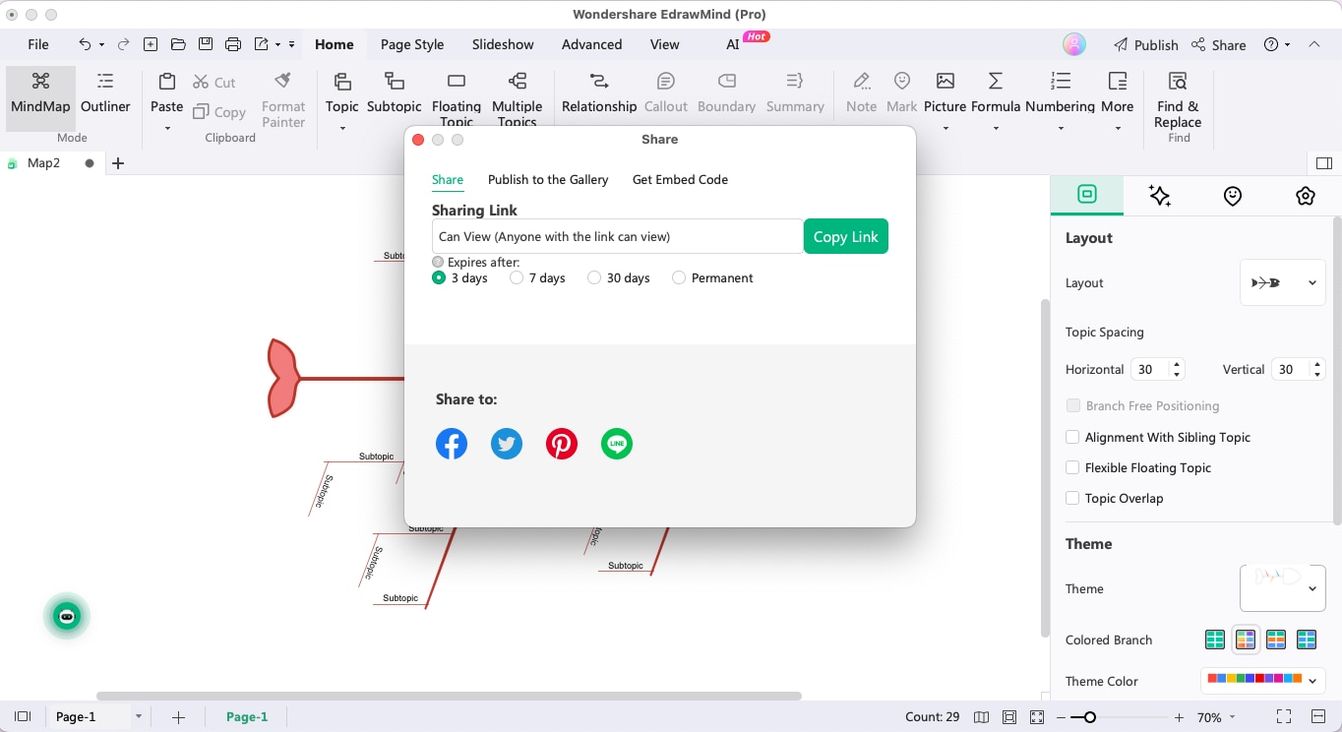
Task: Save the document with the disk icon
Action: (206, 44)
